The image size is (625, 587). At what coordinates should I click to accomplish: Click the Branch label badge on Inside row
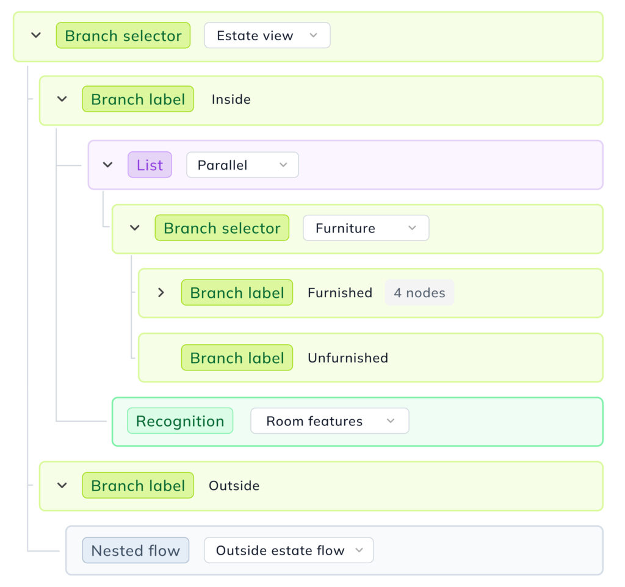[x=137, y=99]
